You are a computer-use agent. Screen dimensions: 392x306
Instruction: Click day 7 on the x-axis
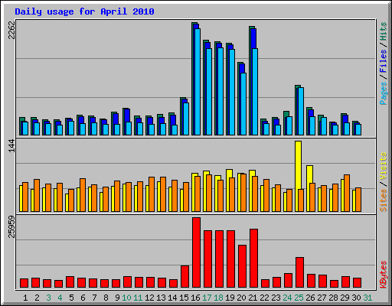pyautogui.click(x=94, y=298)
